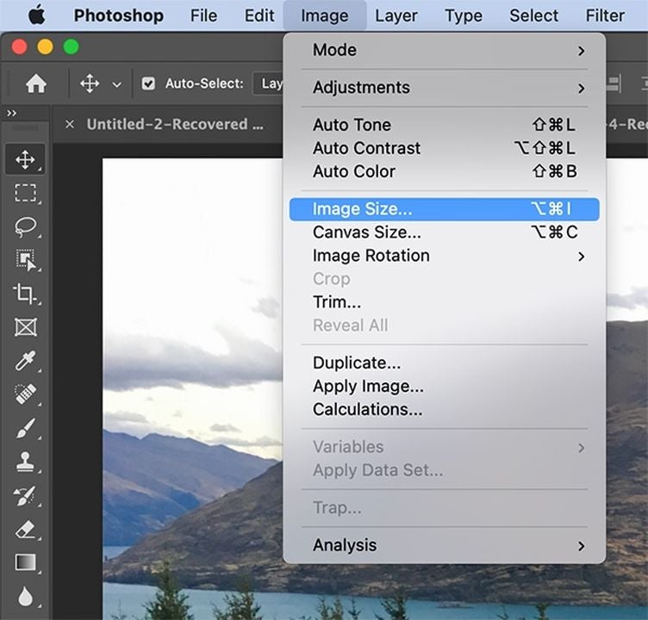Click the Home icon in options bar

click(36, 84)
